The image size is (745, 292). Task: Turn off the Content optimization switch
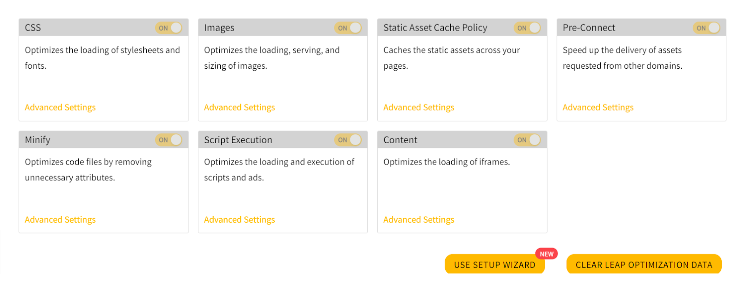coord(527,140)
